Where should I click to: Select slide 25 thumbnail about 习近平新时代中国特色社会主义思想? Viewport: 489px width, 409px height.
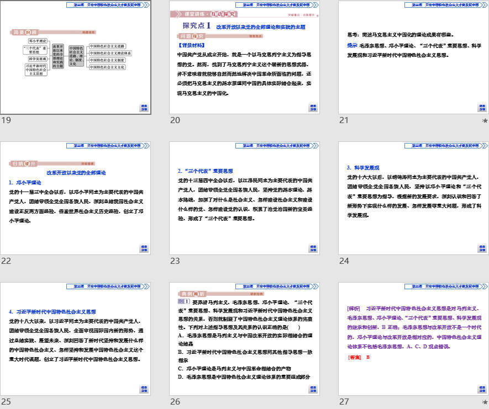(76, 339)
